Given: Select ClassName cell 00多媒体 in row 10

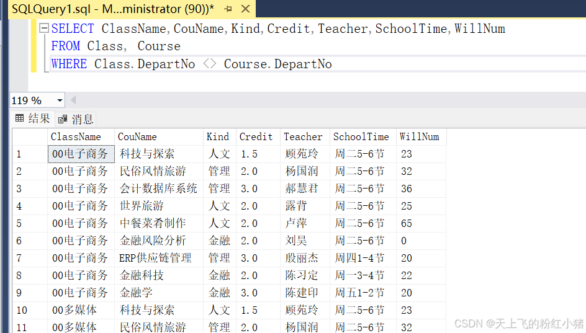Looking at the screenshot, I should [x=81, y=310].
